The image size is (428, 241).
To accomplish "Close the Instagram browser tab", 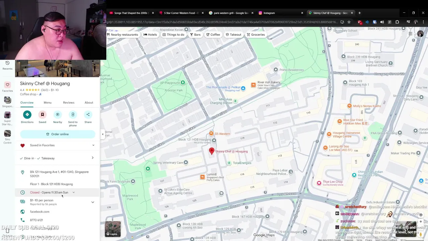I will [x=302, y=13].
